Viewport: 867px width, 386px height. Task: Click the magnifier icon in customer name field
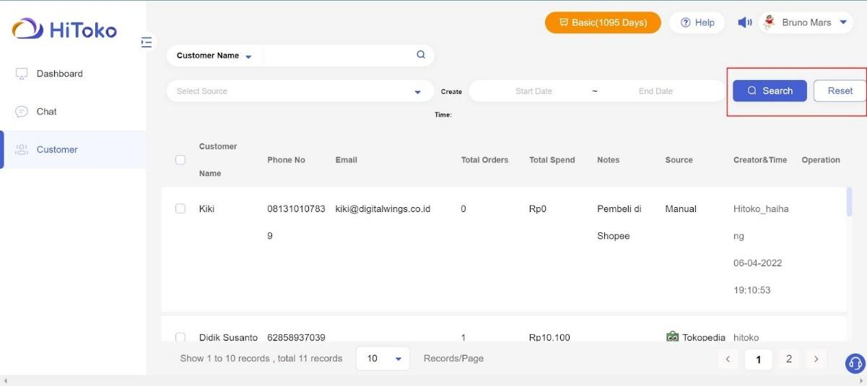coord(421,55)
